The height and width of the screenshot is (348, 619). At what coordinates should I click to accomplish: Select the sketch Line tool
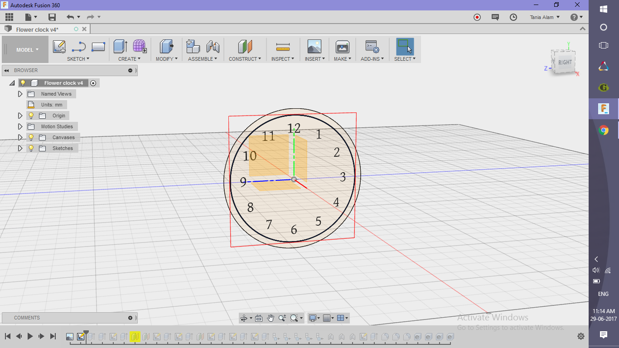point(79,47)
